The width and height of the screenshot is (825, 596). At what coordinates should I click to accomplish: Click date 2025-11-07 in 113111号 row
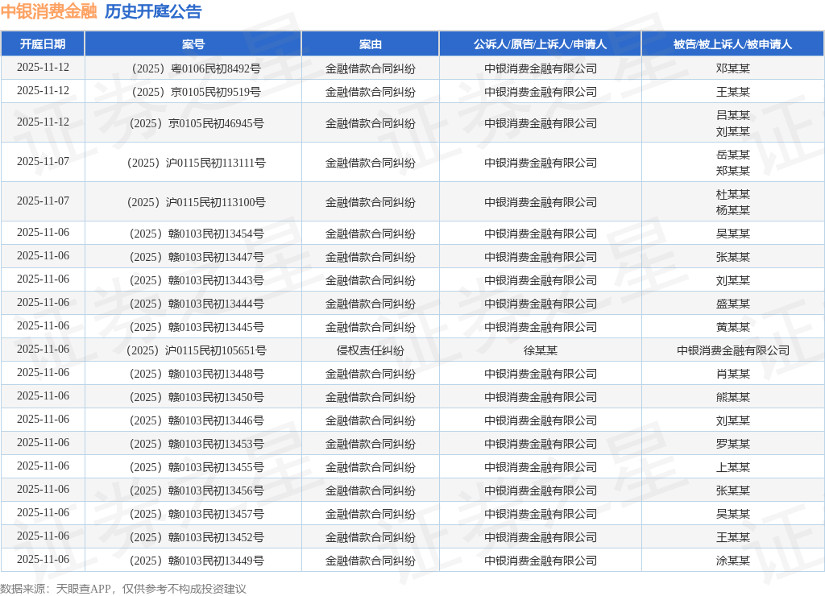(x=44, y=162)
